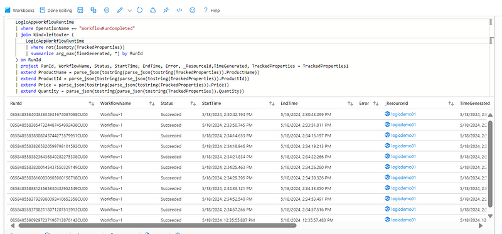Open logicdemo01 link in 2:34:29 row
This screenshot has width=502, height=234.
click(403, 178)
